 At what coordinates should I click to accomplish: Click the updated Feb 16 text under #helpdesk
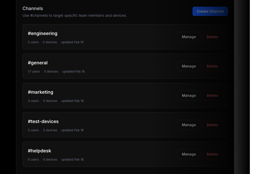72,159
